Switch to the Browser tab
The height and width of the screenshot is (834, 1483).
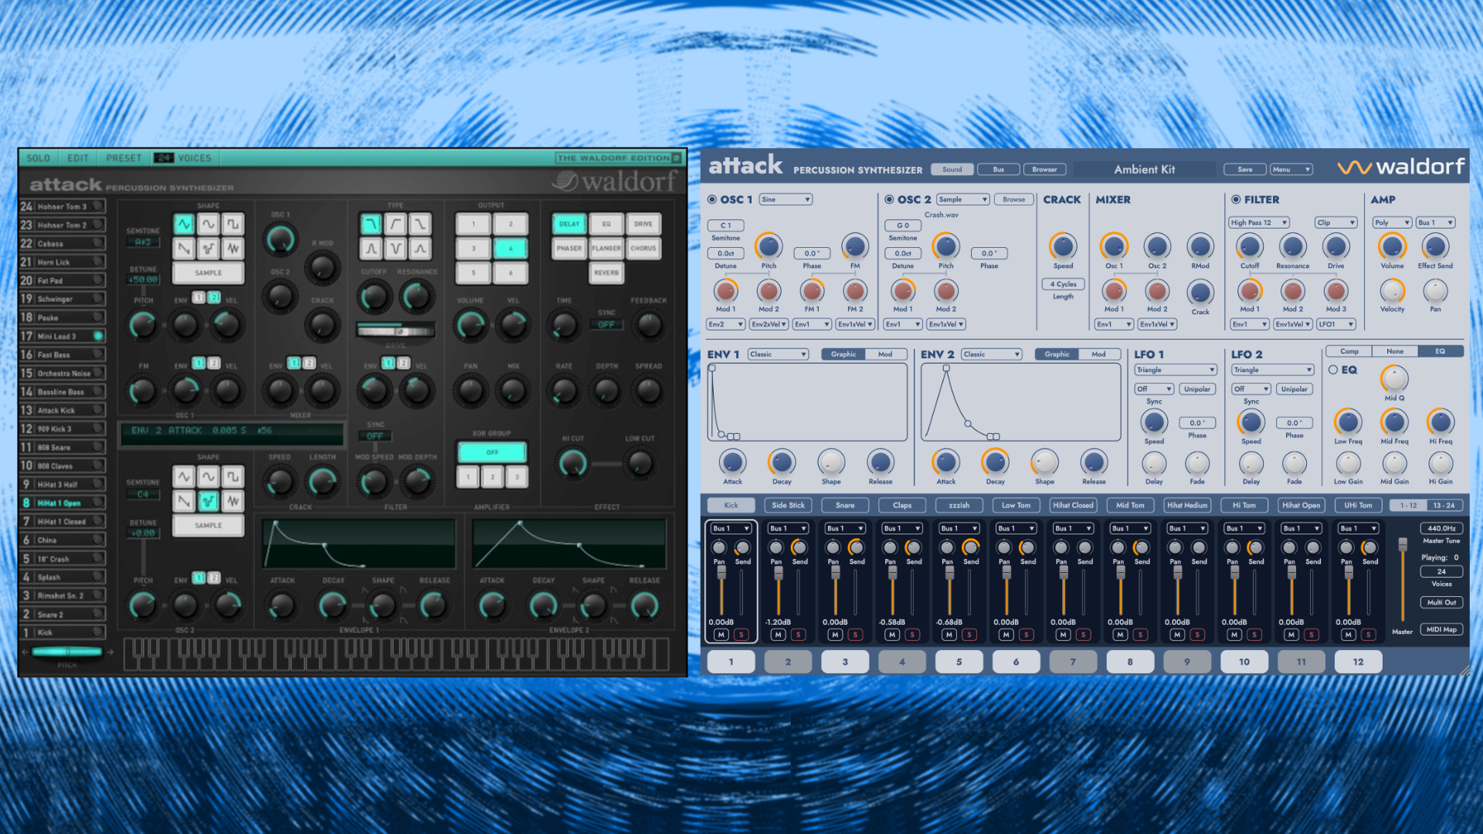(x=1044, y=169)
